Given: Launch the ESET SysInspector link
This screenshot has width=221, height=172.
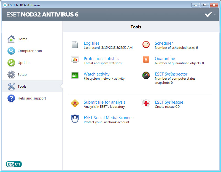Looking at the screenshot, I should coord(171,74).
